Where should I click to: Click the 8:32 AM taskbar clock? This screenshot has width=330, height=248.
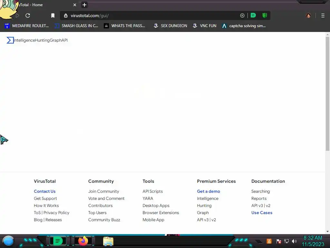313,238
